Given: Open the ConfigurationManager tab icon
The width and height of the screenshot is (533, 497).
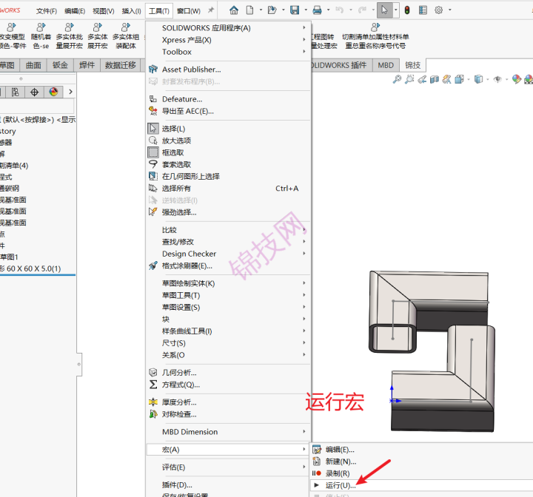Looking at the screenshot, I should coord(16,92).
